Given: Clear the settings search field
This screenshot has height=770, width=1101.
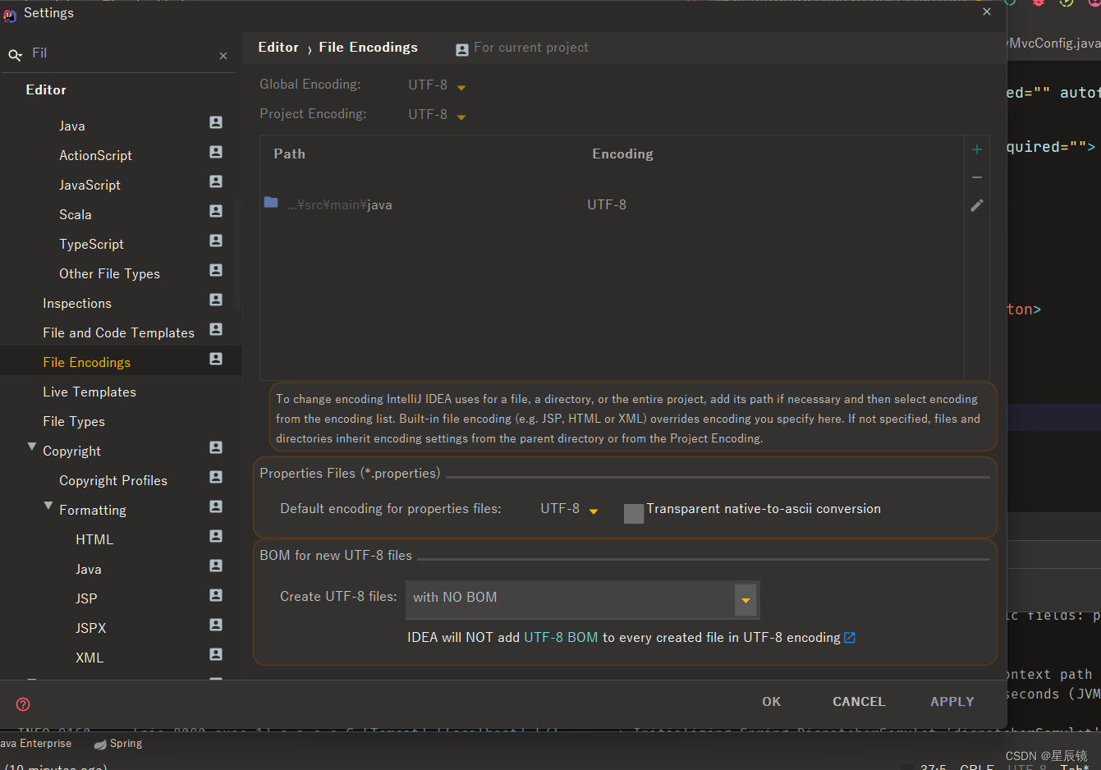Looking at the screenshot, I should 223,56.
